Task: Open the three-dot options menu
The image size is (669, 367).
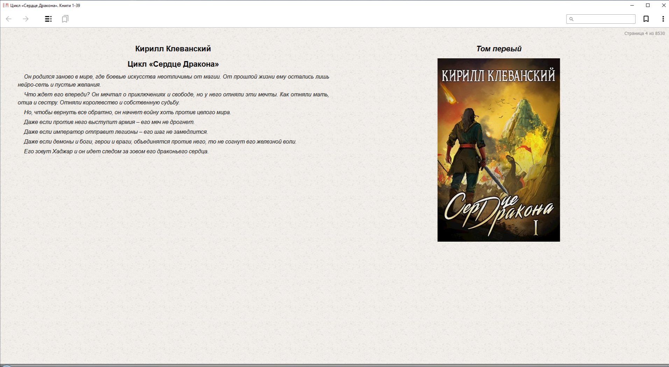Action: [663, 19]
